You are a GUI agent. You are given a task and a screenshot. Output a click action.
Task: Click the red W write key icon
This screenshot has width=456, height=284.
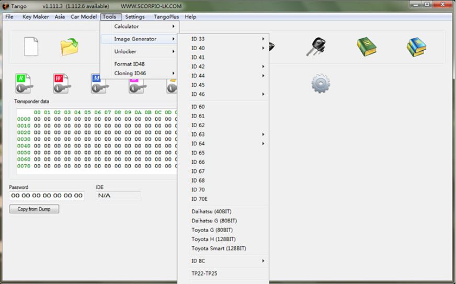point(62,84)
